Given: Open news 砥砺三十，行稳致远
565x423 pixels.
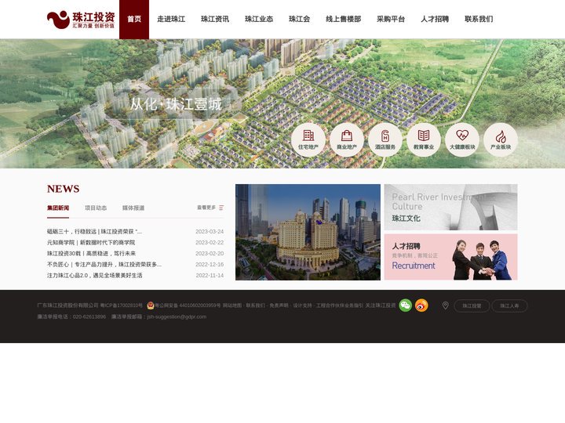Looking at the screenshot, I should (x=94, y=231).
